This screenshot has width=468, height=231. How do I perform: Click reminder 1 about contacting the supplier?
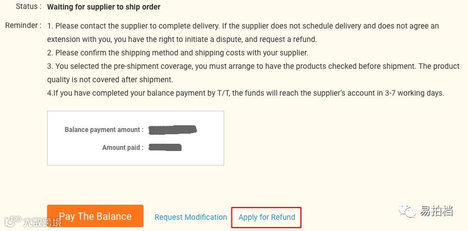pos(241,26)
